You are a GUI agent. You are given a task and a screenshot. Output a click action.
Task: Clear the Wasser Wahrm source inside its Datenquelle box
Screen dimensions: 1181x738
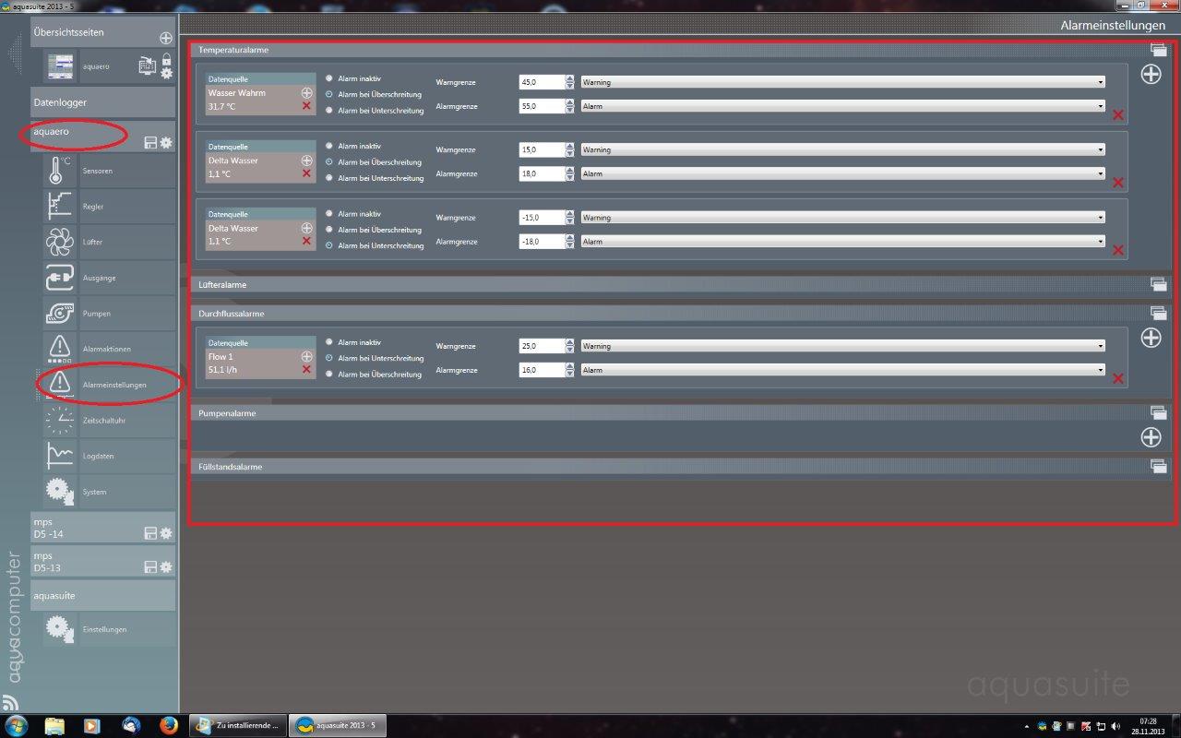click(306, 106)
